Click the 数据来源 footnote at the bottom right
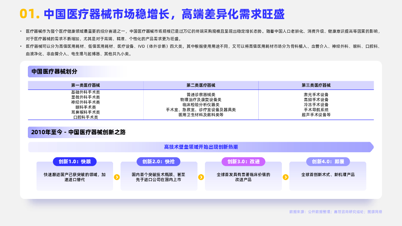The height and width of the screenshot is (226, 402). [x=336, y=211]
